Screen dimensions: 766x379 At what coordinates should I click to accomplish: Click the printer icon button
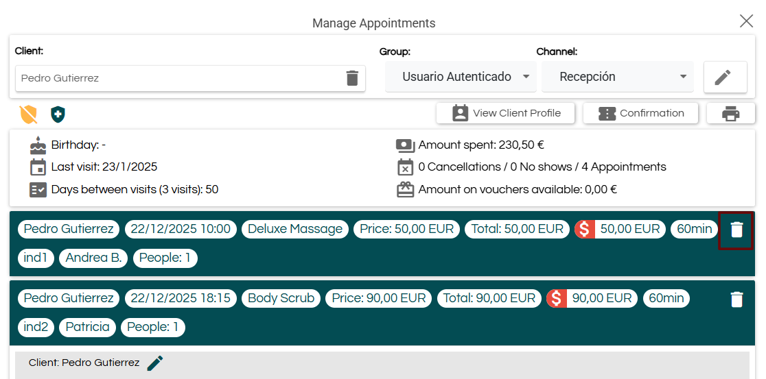point(730,114)
